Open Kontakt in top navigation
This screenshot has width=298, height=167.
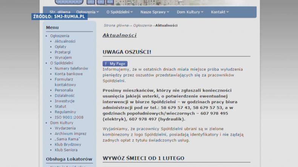(x=218, y=12)
